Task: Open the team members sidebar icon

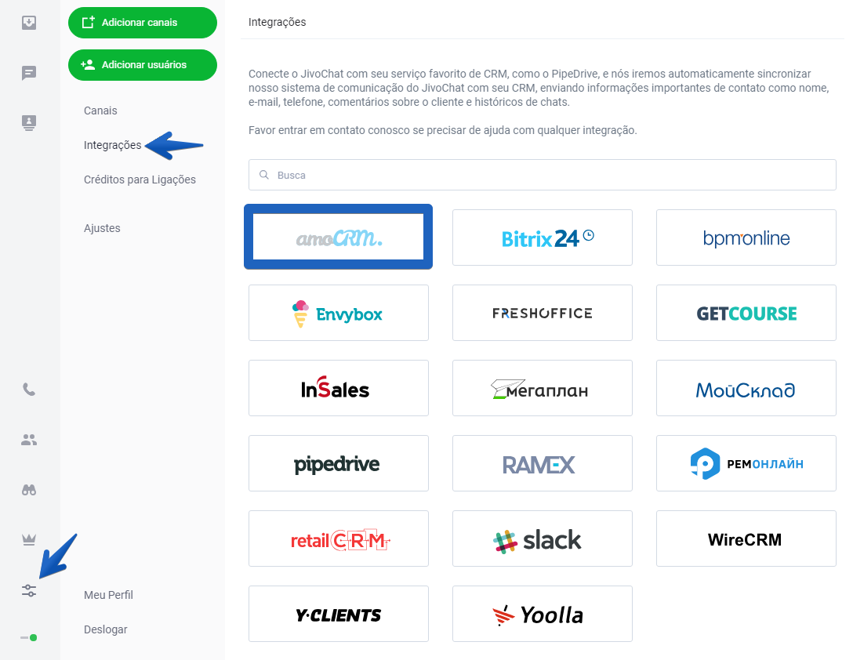Action: click(29, 440)
